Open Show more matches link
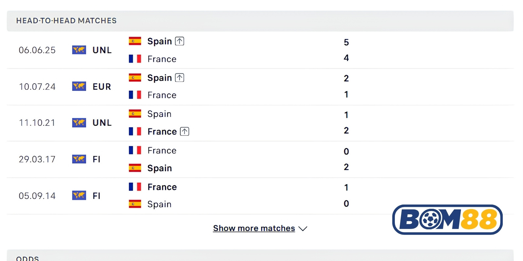The height and width of the screenshot is (261, 523). click(254, 228)
